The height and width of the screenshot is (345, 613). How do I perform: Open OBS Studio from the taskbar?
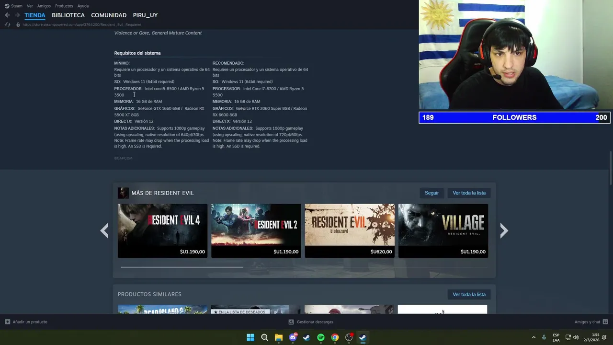[349, 337]
